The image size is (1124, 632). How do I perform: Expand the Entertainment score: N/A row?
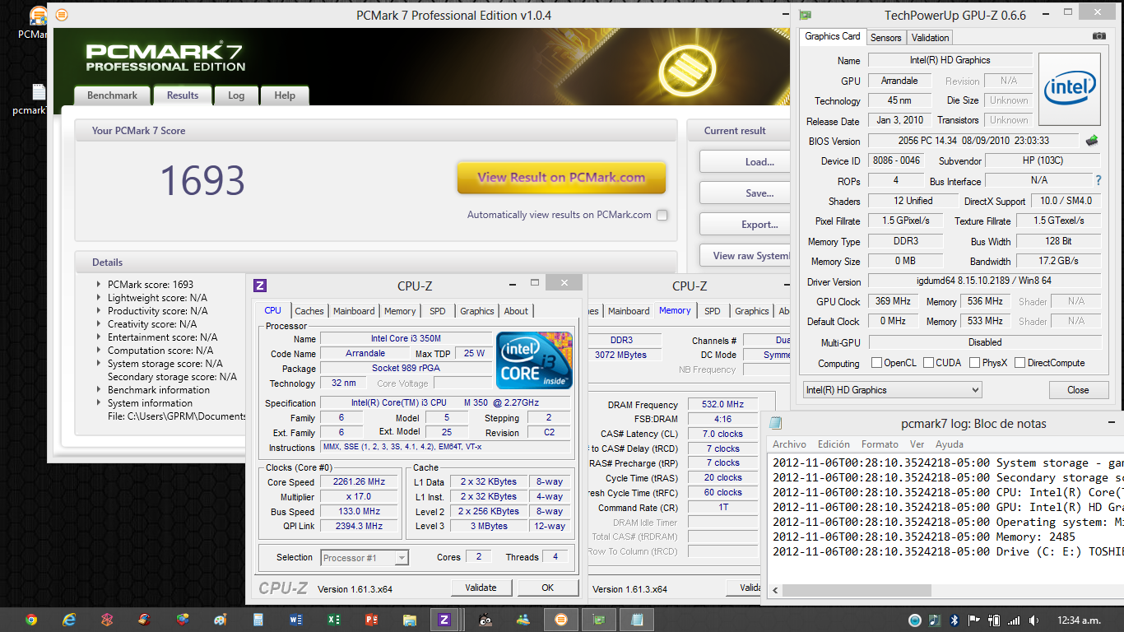coord(100,337)
